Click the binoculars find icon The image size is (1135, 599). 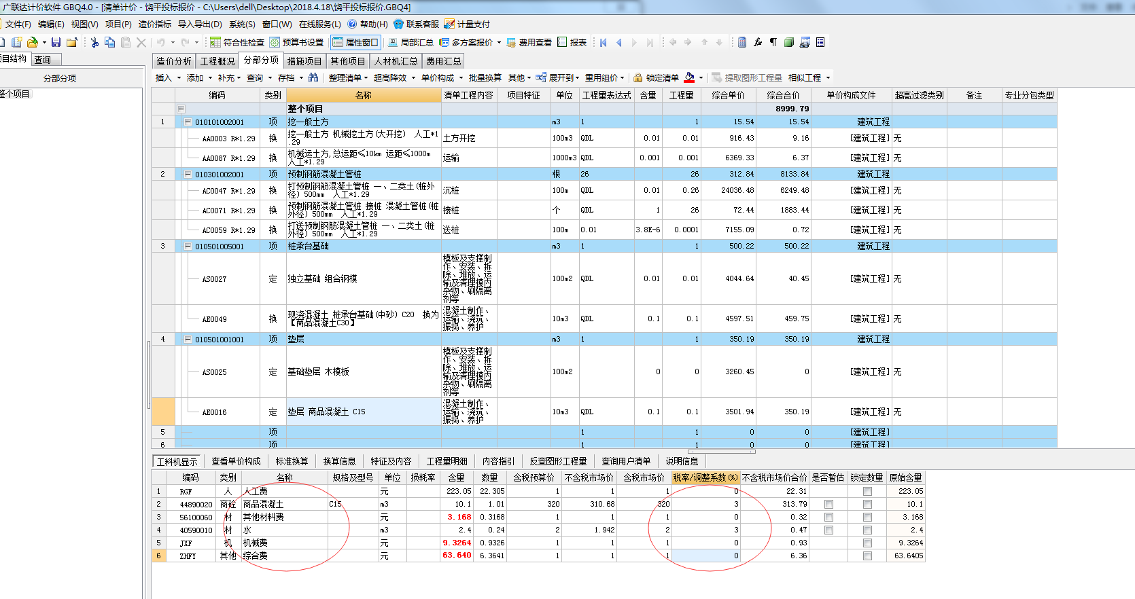313,77
